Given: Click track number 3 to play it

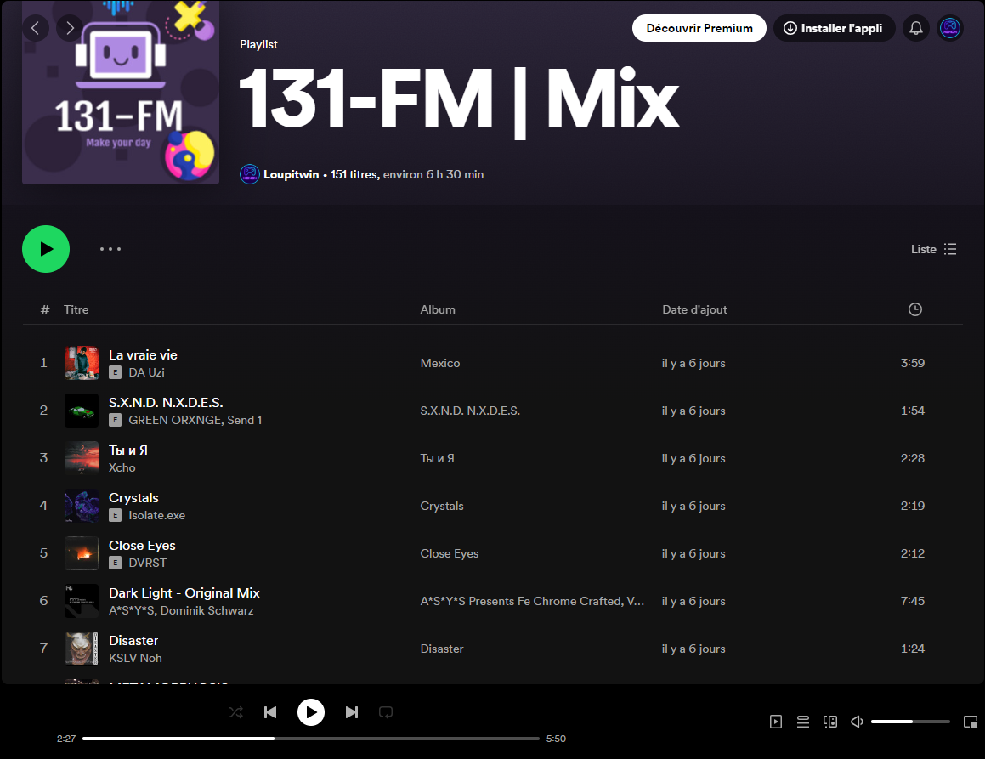Looking at the screenshot, I should click(43, 458).
